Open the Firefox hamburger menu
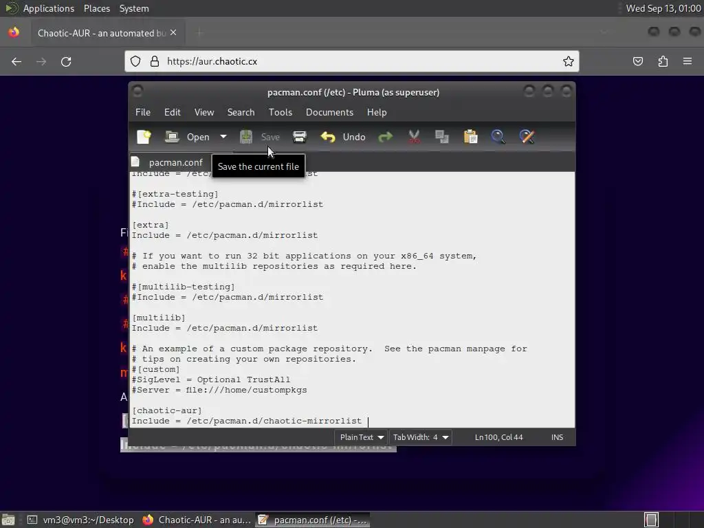The width and height of the screenshot is (704, 528). coord(687,61)
